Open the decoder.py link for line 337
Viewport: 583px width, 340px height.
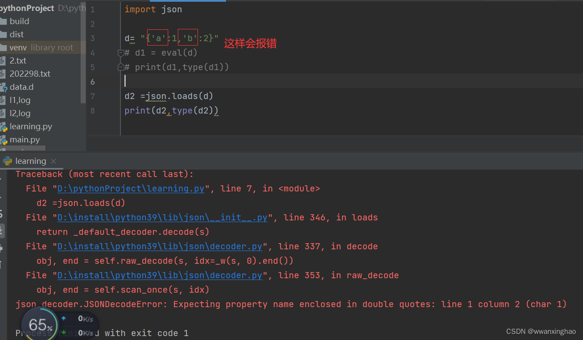[x=160, y=246]
